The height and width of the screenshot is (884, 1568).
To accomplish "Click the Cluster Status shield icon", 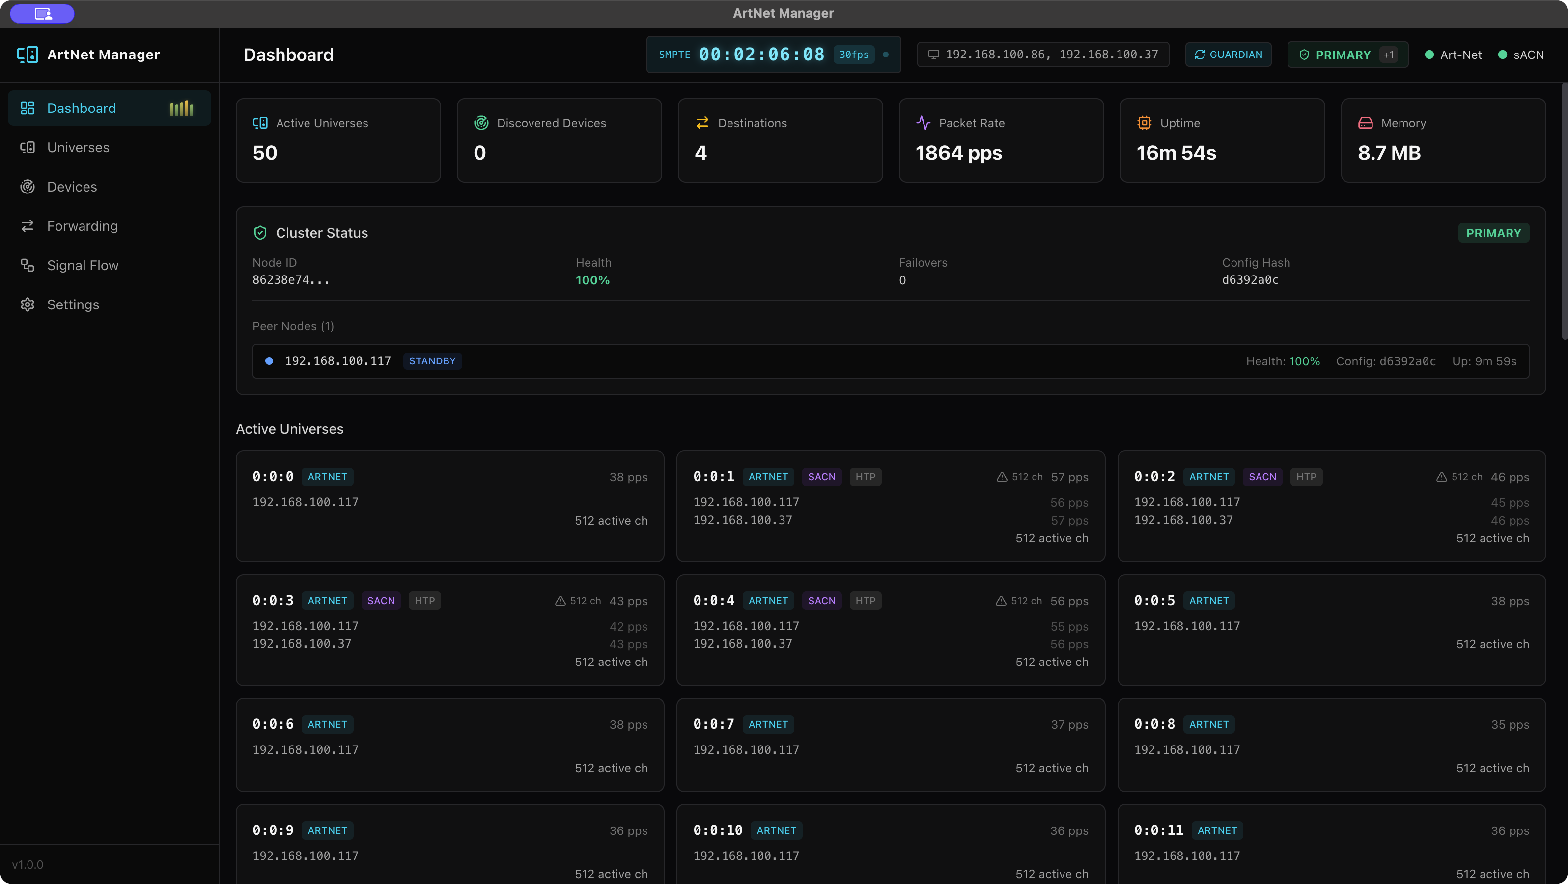I will tap(260, 233).
